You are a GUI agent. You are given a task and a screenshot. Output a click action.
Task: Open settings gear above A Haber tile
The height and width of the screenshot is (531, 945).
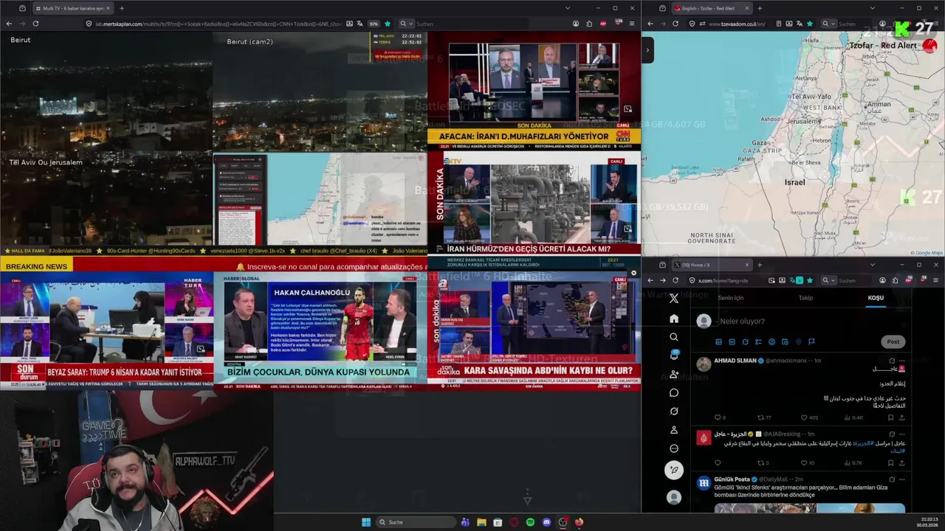[x=633, y=273]
